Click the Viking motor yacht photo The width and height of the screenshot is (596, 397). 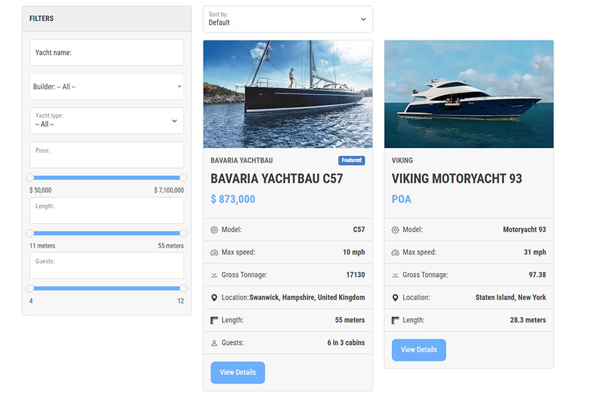pyautogui.click(x=469, y=94)
